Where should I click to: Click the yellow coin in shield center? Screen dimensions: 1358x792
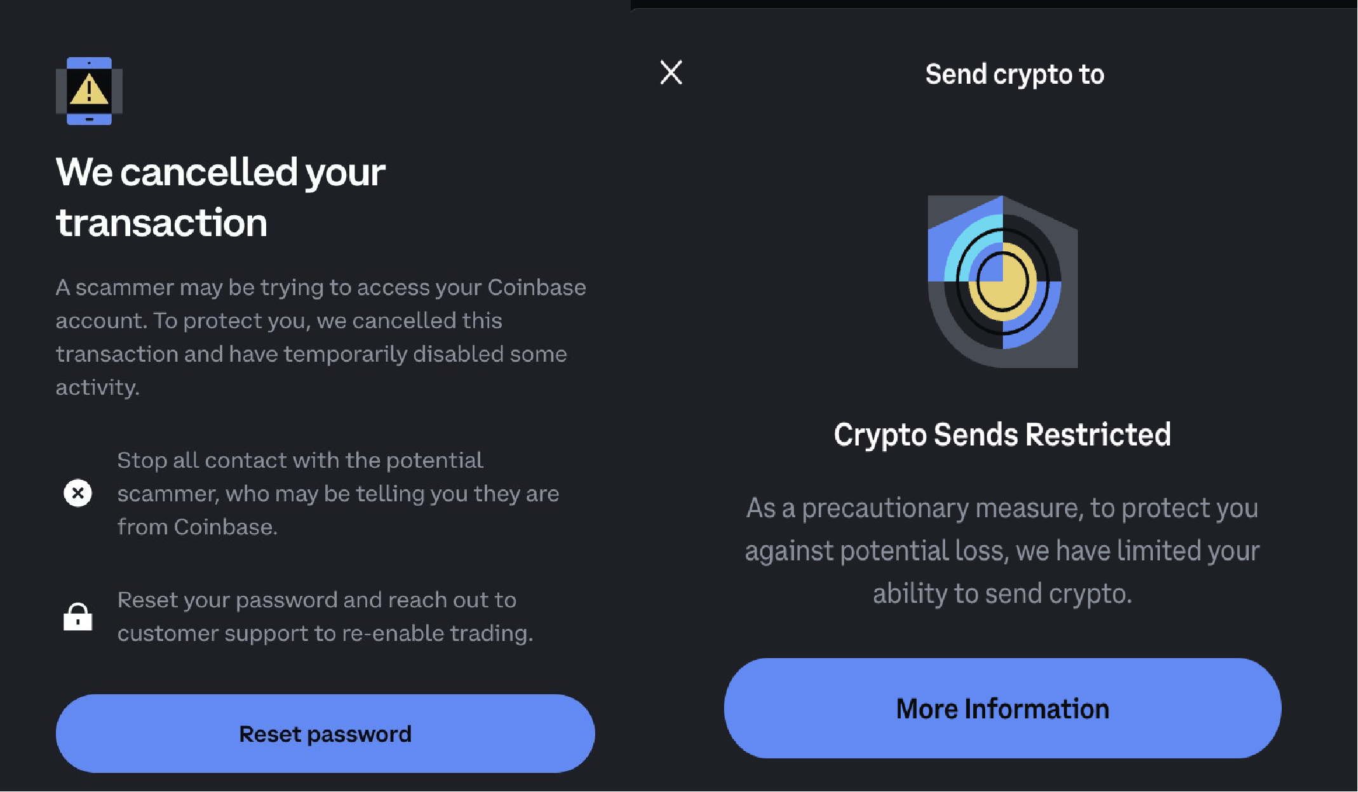point(1002,282)
